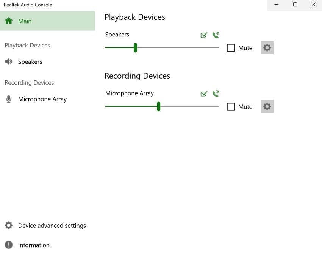322x254 pixels.
Task: Click the Microphone Array label above the slider
Action: coord(130,93)
